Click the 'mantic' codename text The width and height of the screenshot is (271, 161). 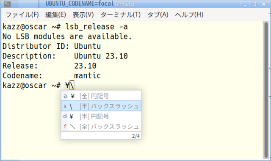click(x=88, y=75)
